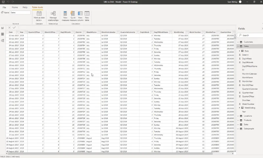Click cell '01 August 2019' in Date column

tap(12, 138)
